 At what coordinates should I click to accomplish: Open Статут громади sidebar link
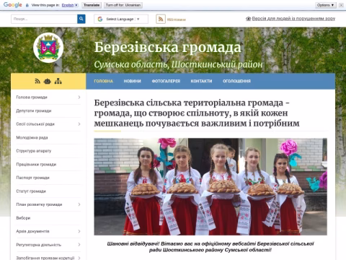point(31,191)
